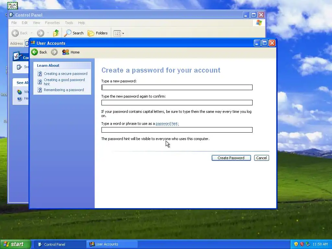Open Forward history dropdown in Control Panel
This screenshot has width=332, height=249.
tap(48, 33)
